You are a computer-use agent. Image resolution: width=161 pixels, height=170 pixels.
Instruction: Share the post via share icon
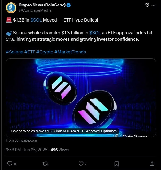click(152, 163)
